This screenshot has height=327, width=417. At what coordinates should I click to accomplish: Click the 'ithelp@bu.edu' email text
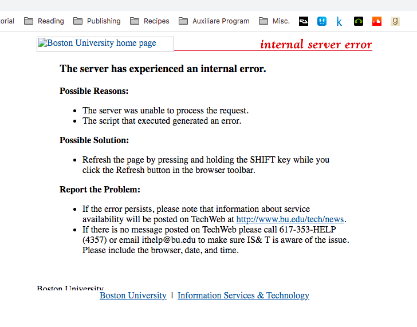[x=168, y=240]
